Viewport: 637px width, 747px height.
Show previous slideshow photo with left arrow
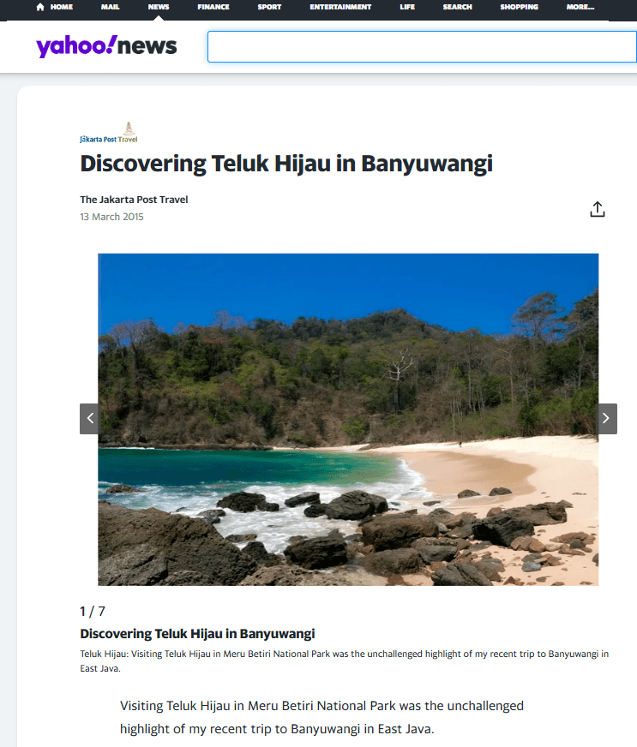pyautogui.click(x=90, y=419)
